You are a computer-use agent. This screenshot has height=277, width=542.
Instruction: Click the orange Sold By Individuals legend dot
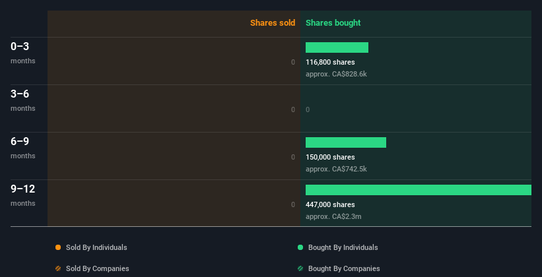58,247
